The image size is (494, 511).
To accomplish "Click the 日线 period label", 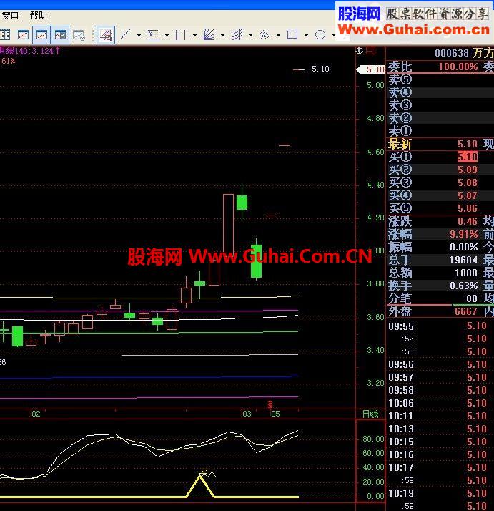I will coord(370,414).
